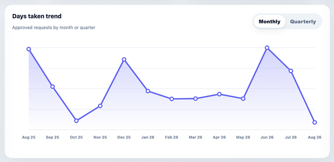Click the Dec 25 axis label

coord(124,137)
